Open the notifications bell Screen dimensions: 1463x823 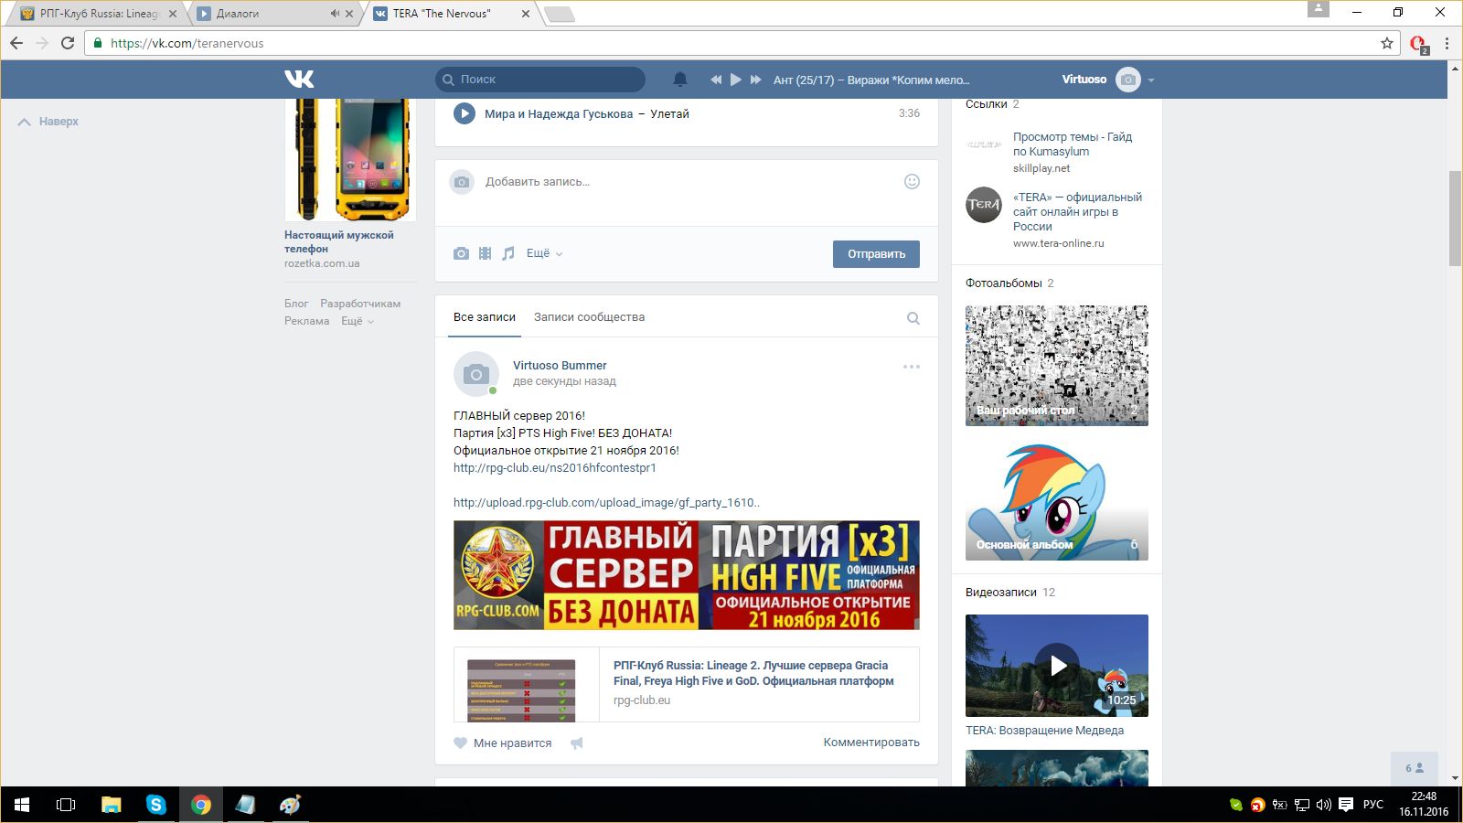click(x=679, y=80)
